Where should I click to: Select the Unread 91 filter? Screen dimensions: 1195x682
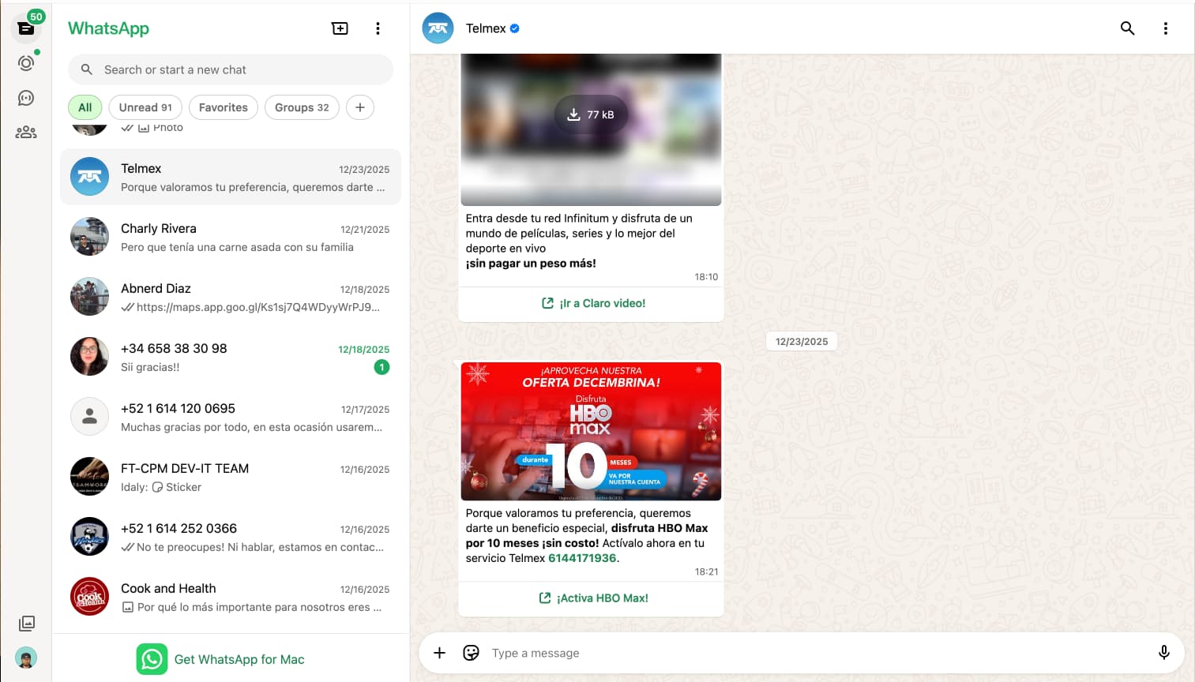coord(145,107)
